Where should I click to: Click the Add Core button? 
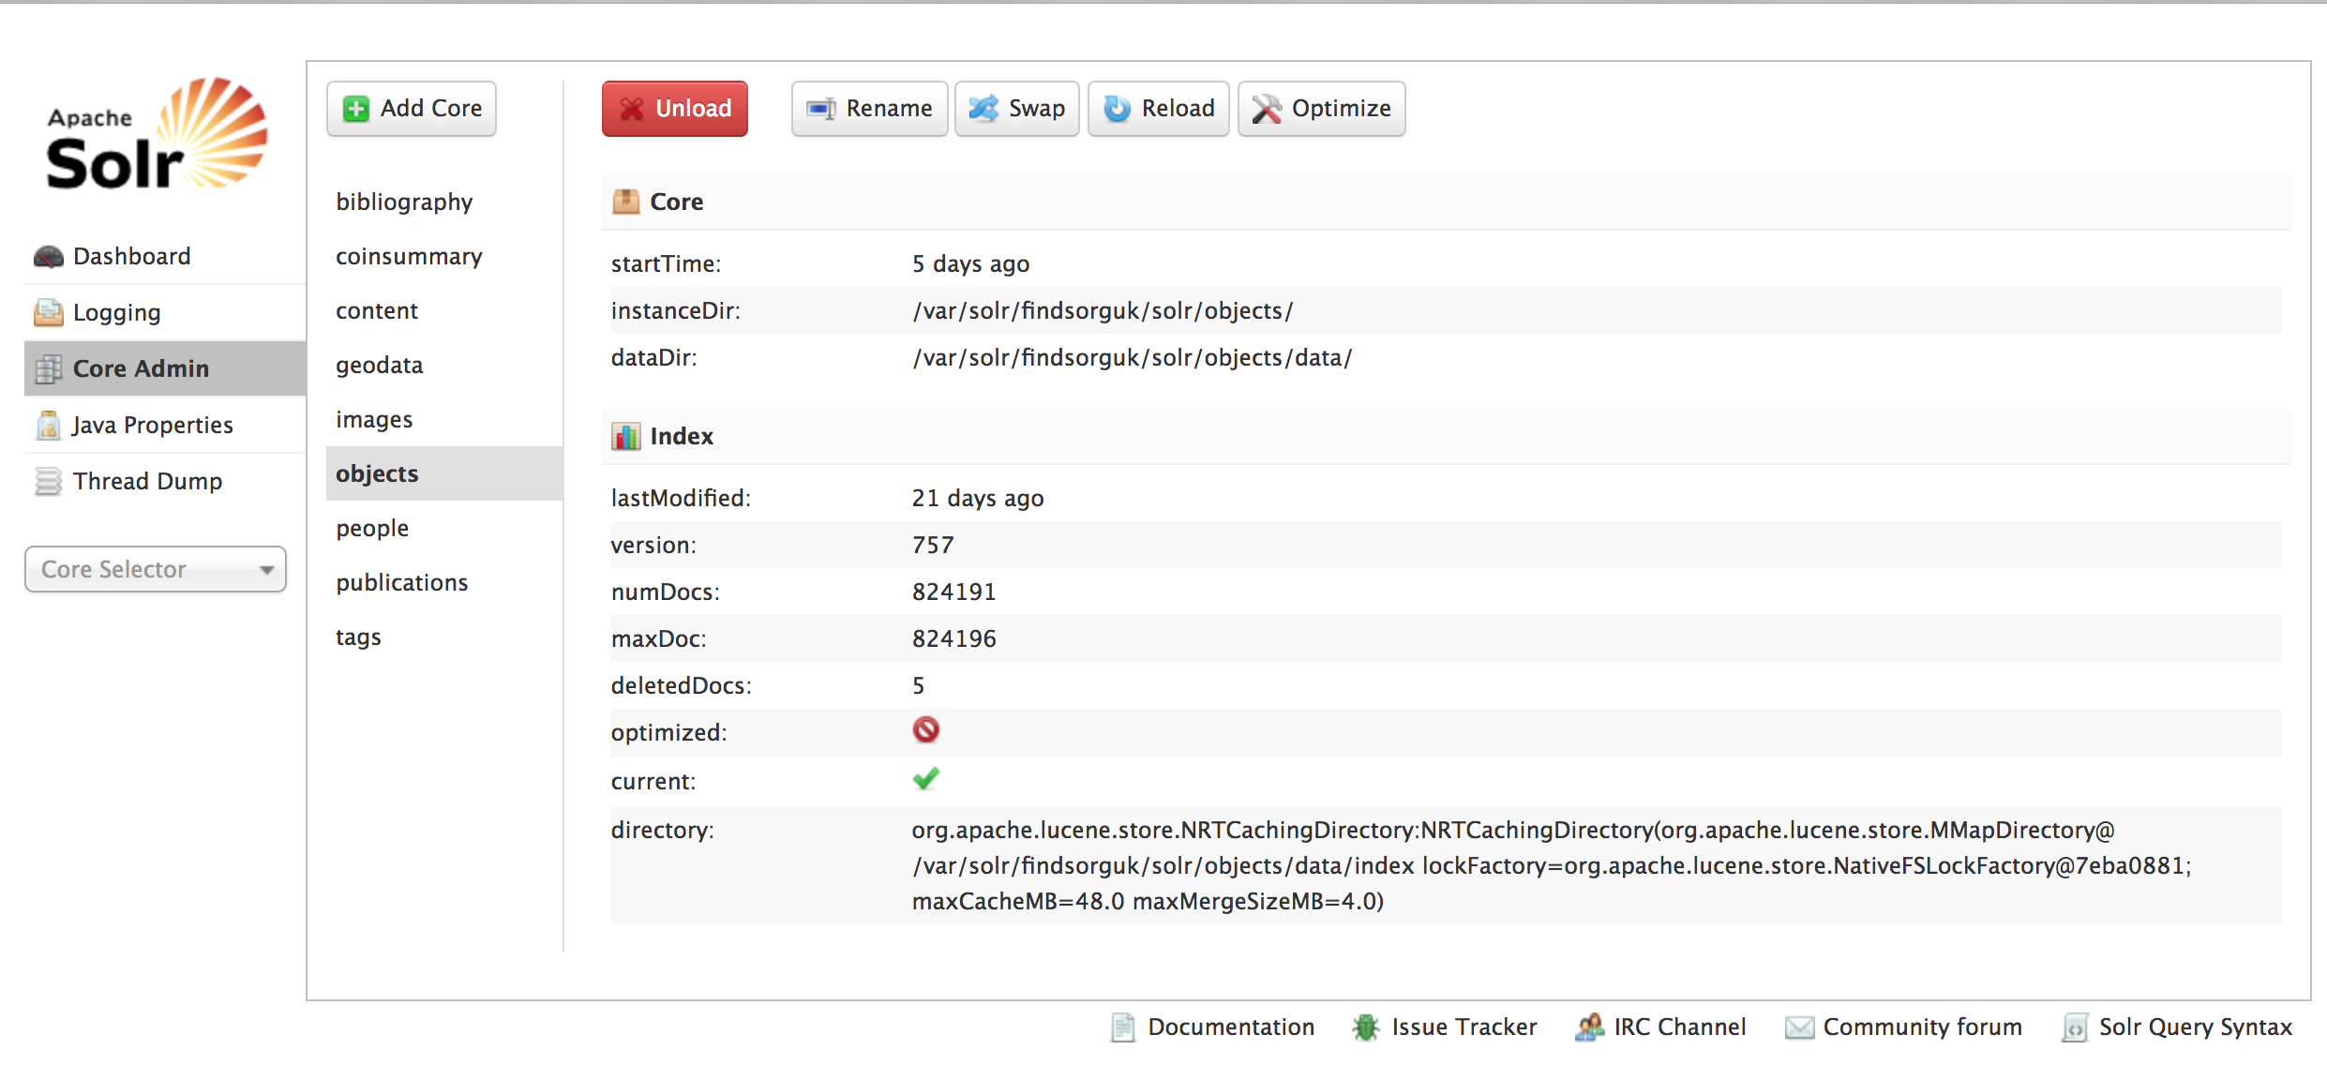click(412, 109)
